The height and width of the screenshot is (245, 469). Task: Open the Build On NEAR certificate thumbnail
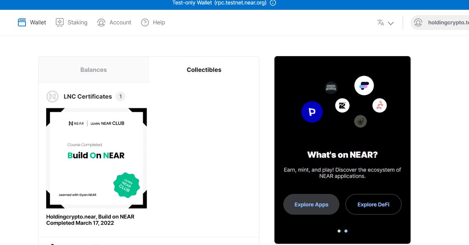(x=97, y=158)
